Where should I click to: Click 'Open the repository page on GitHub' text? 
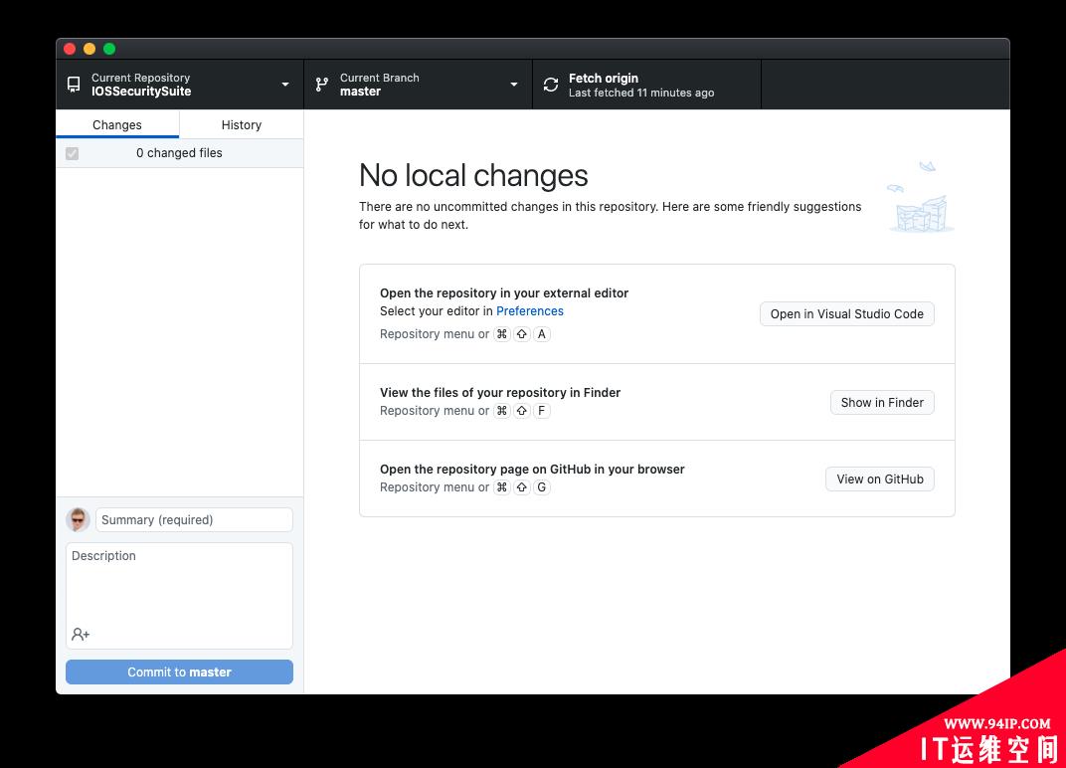point(532,470)
